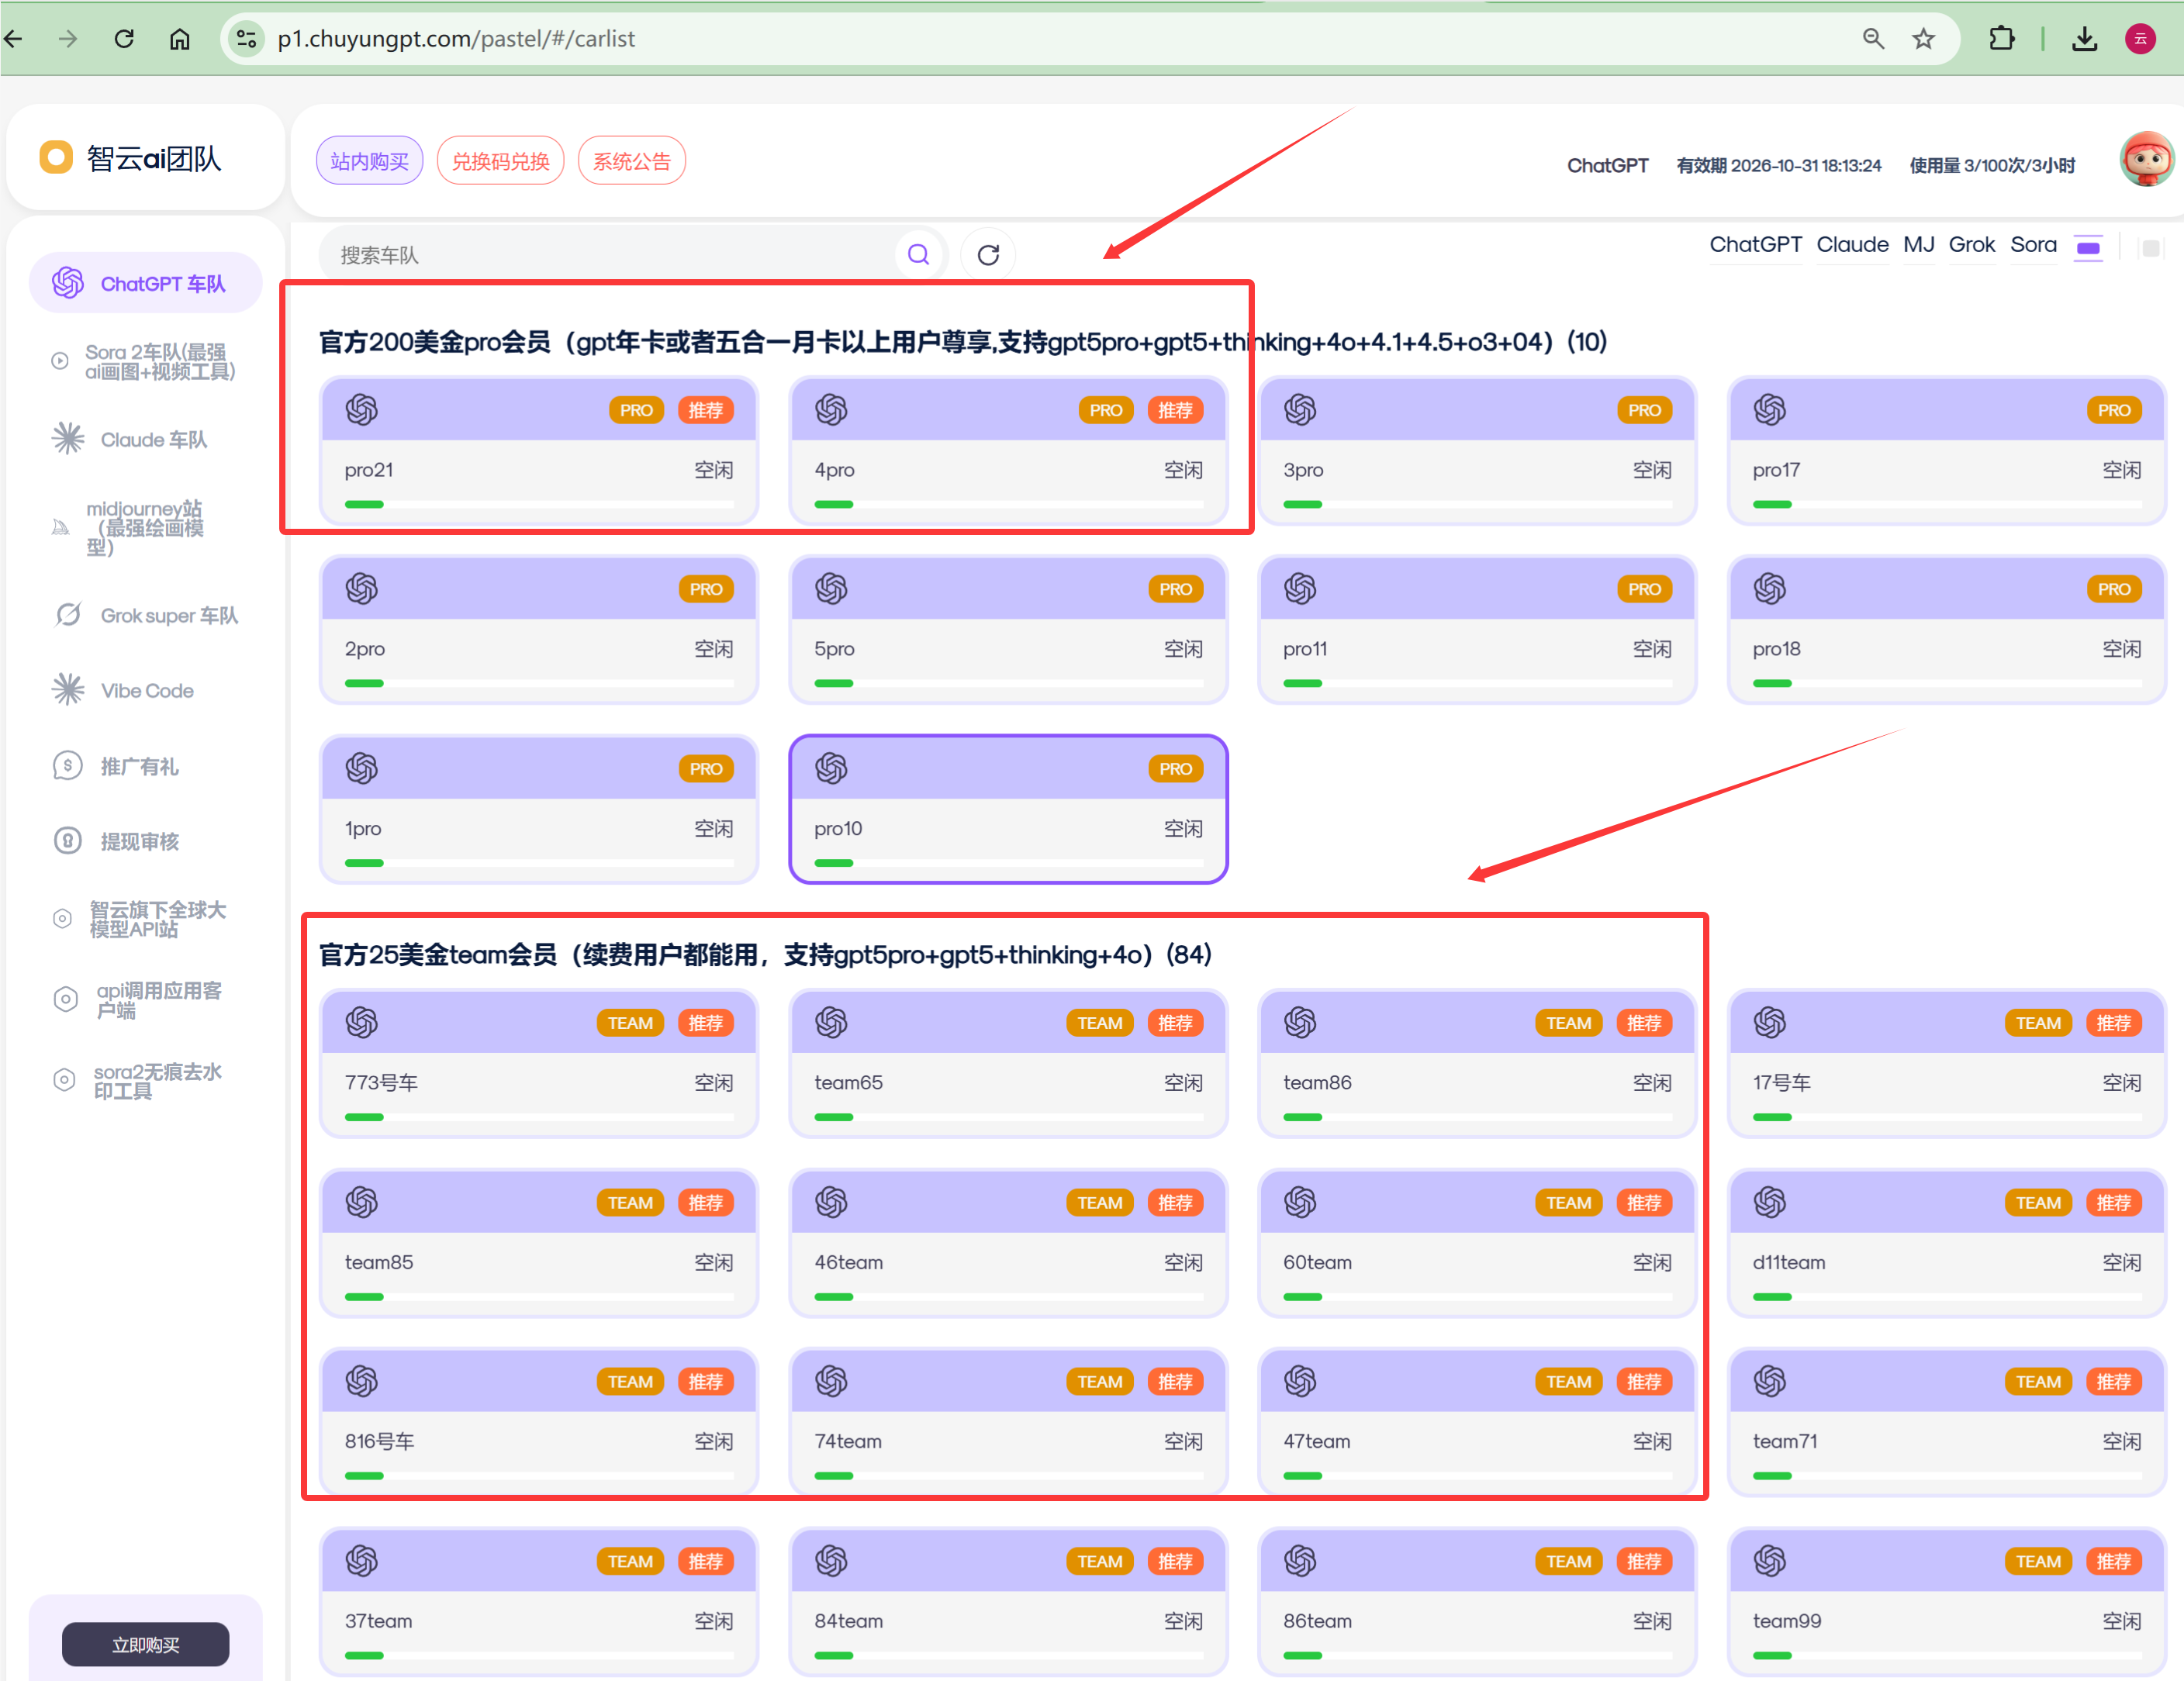The height and width of the screenshot is (1681, 2184).
Task: Filter fleet list by Claude tab
Action: coord(1851,245)
